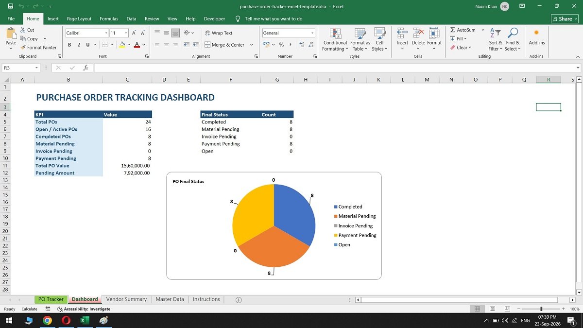
Task: Click Merge & Center button
Action: click(x=224, y=45)
